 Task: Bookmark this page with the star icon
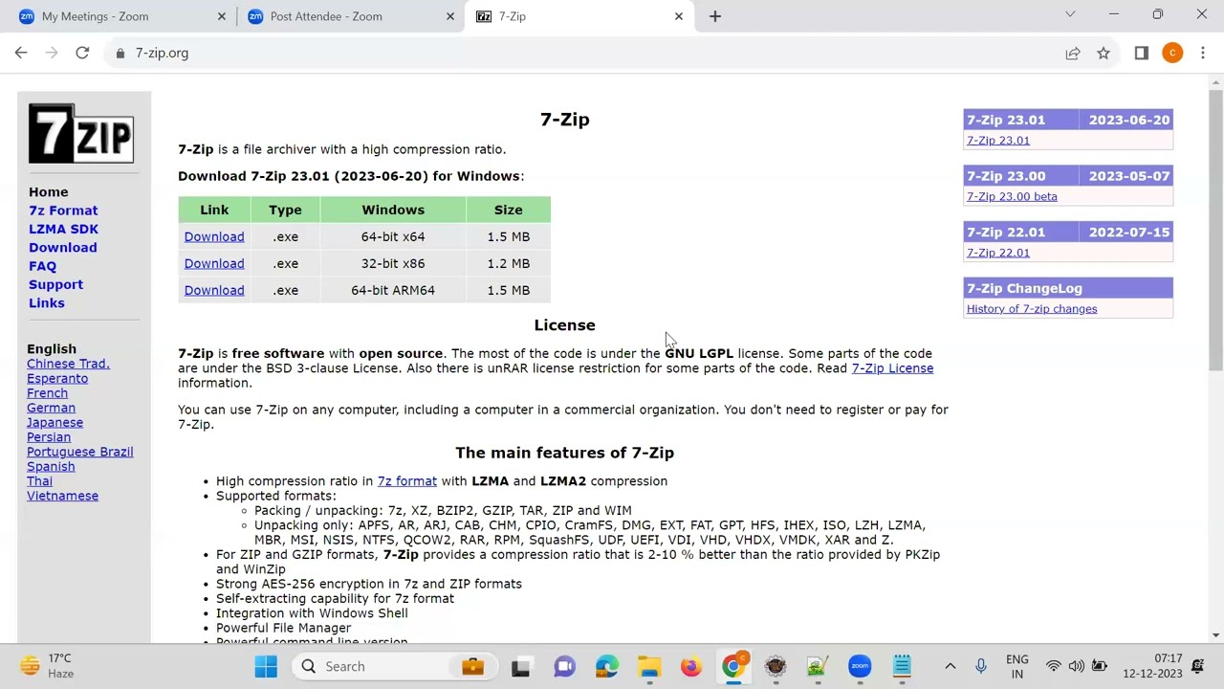pyautogui.click(x=1104, y=54)
